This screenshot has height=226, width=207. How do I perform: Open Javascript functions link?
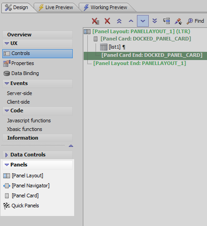tap(29, 121)
